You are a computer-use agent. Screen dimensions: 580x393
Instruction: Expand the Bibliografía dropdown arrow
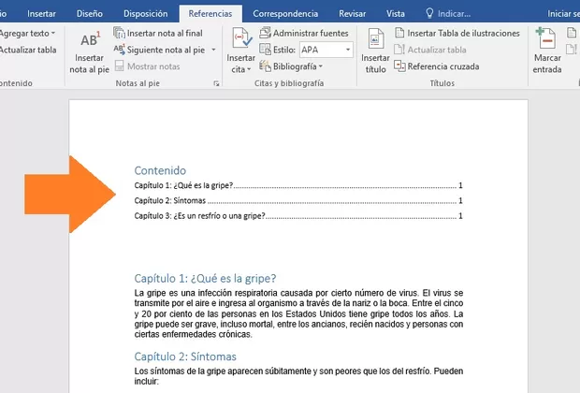(320, 66)
